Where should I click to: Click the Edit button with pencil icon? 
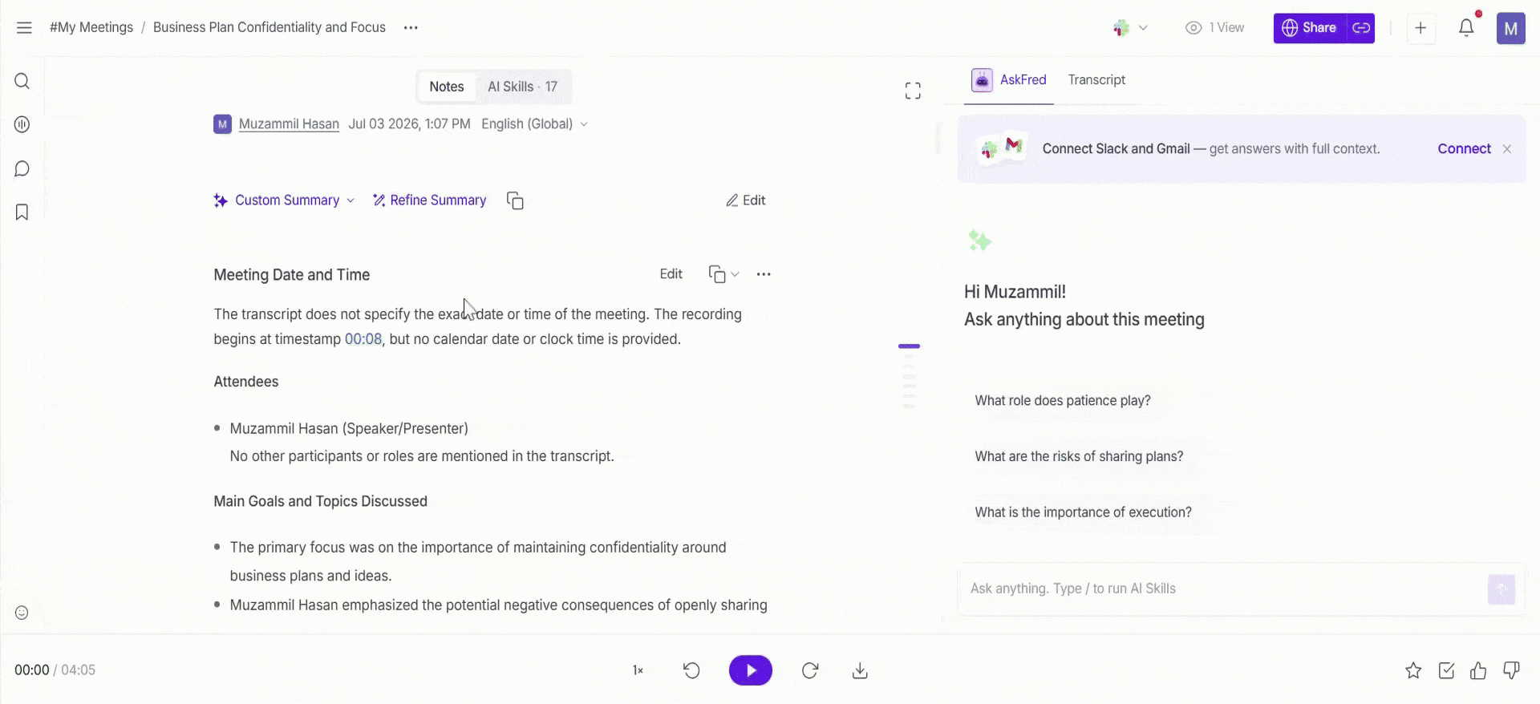coord(745,200)
